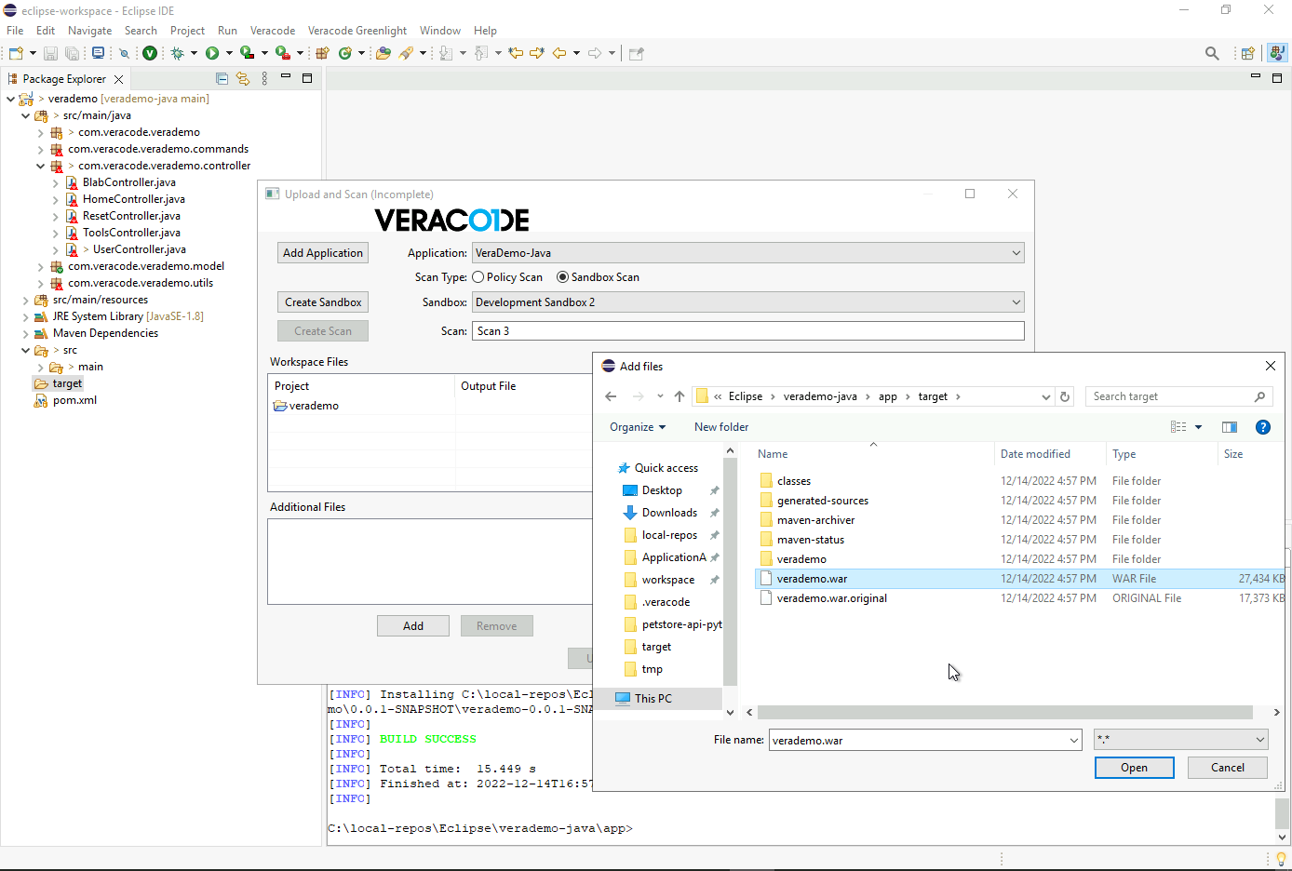
Task: Click the Run External Tools toolbox icon
Action: click(x=282, y=54)
